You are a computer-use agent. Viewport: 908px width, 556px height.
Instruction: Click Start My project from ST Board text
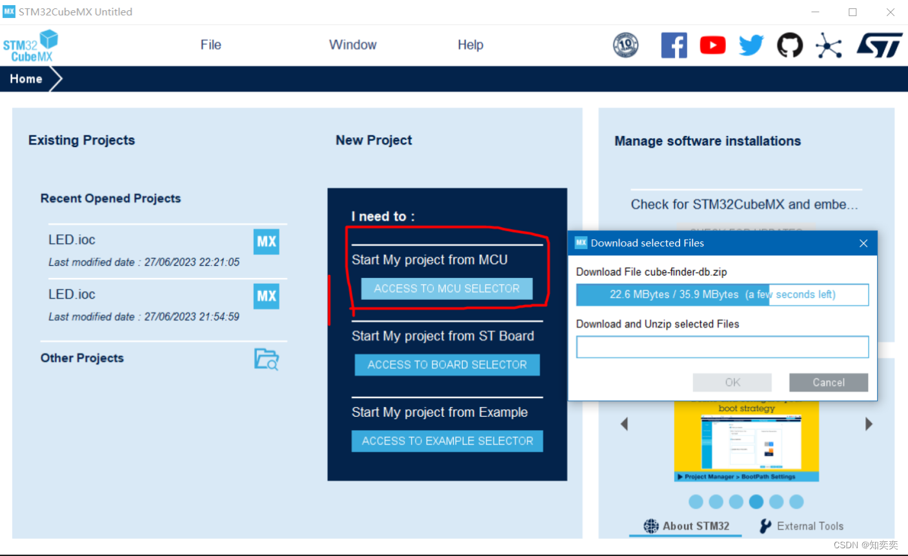443,336
